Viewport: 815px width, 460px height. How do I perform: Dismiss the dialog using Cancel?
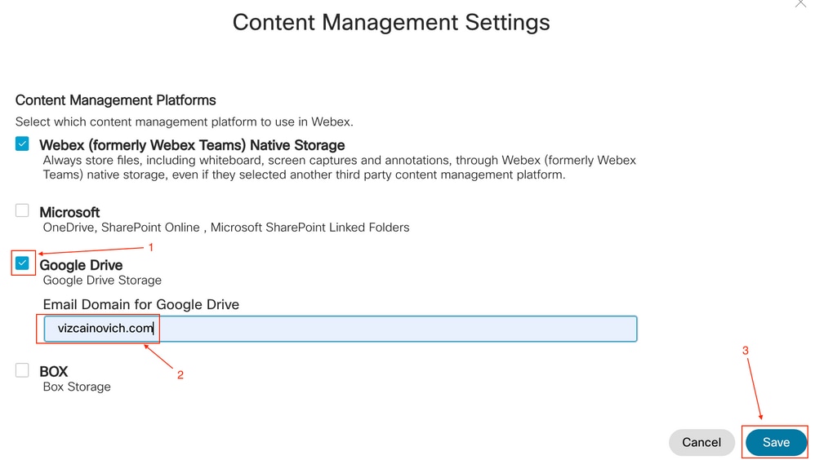[701, 442]
